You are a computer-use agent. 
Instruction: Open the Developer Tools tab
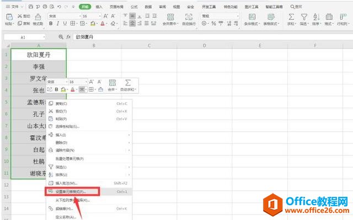pyautogui.click(x=209, y=7)
